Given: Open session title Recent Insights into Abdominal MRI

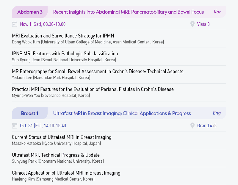Looking at the screenshot, I should tap(129, 12).
